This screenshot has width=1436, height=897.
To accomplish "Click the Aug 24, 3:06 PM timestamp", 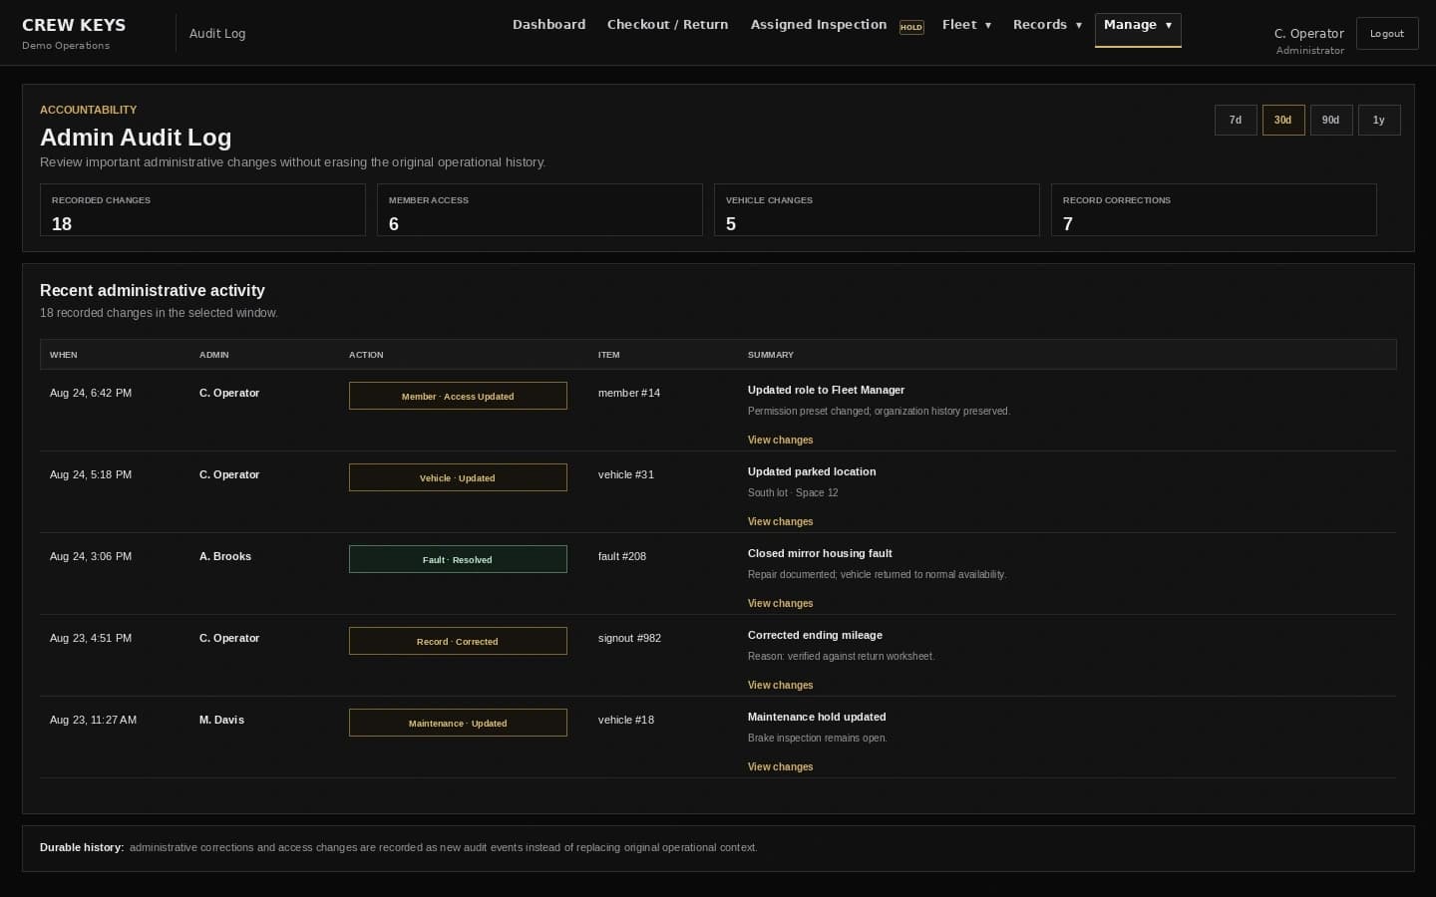I will [x=91, y=556].
